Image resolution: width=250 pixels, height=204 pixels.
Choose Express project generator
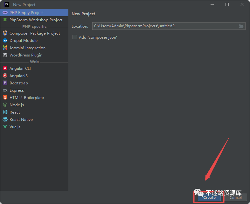(34, 90)
